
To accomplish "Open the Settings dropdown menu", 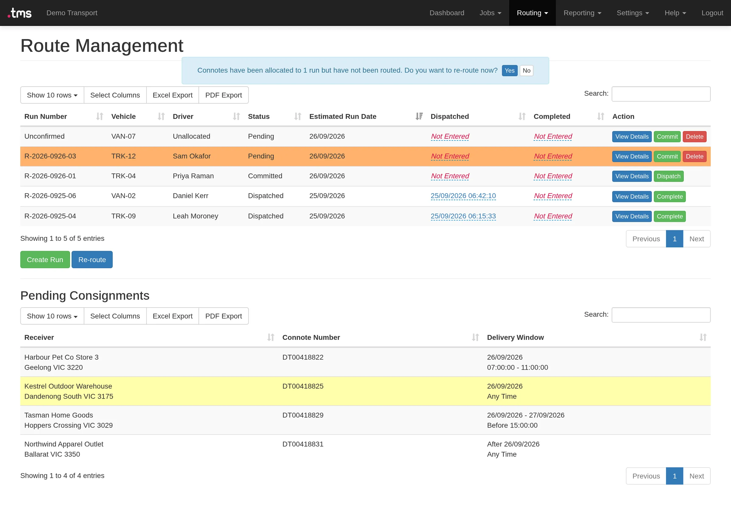I will click(x=633, y=13).
